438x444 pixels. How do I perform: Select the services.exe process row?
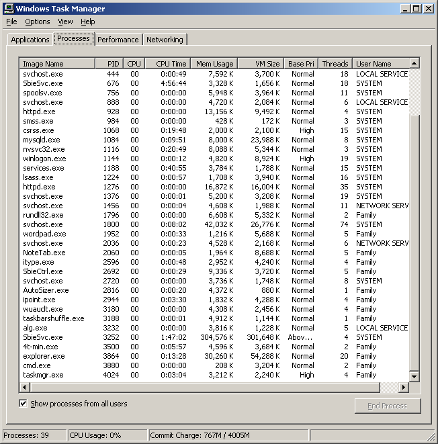[214, 168]
